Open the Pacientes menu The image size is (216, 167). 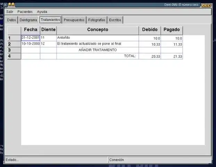coord(25,12)
